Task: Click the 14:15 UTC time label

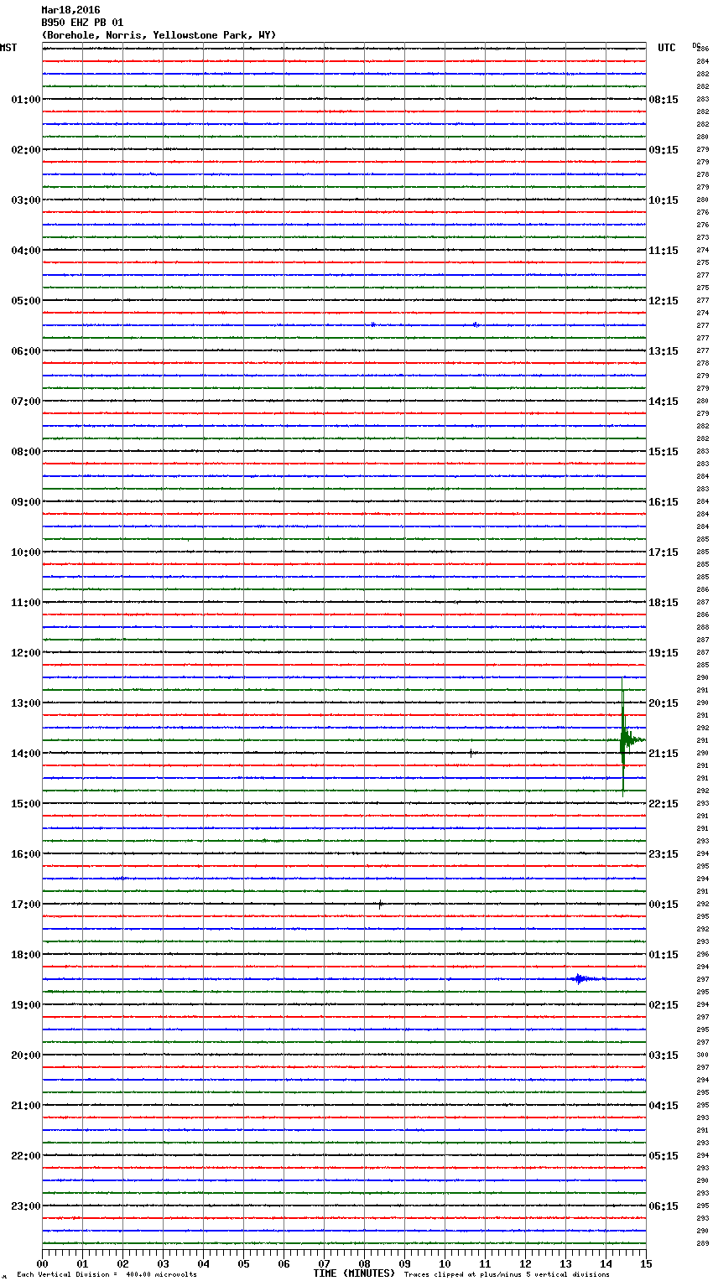Action: [664, 402]
